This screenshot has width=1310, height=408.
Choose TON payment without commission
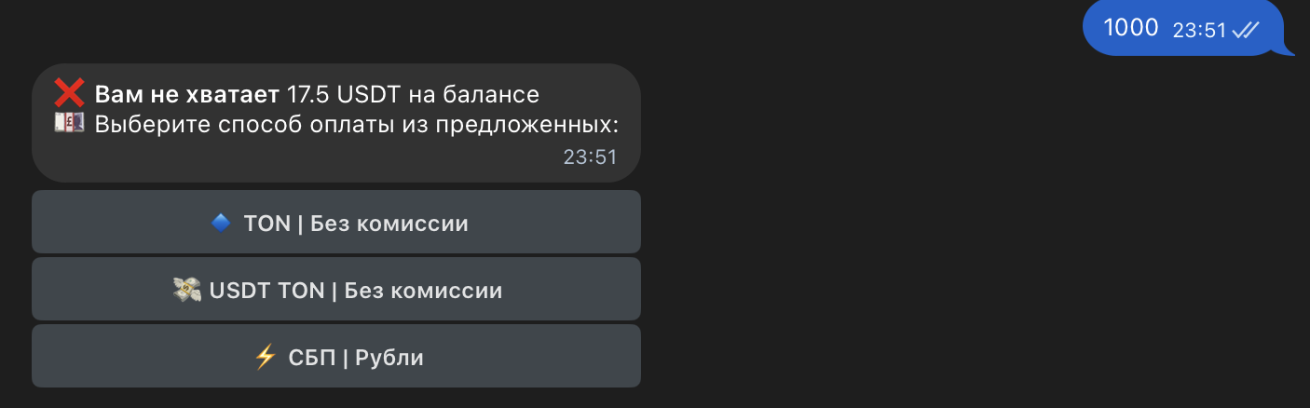335,222
